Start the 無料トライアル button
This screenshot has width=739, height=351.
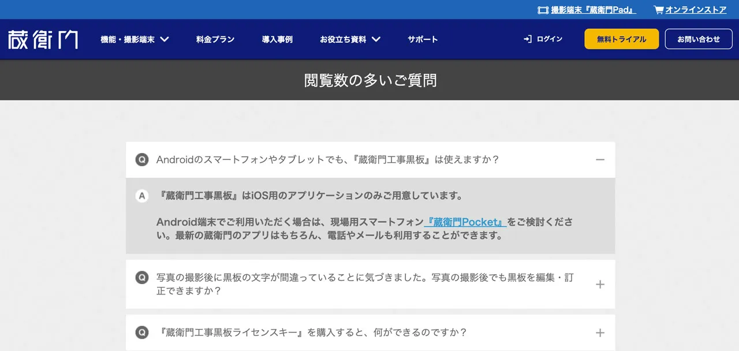tap(622, 39)
